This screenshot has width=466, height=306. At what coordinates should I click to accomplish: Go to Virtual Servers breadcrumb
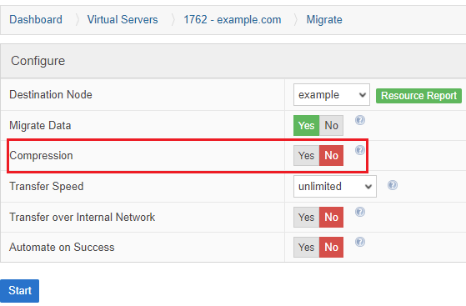click(x=123, y=20)
